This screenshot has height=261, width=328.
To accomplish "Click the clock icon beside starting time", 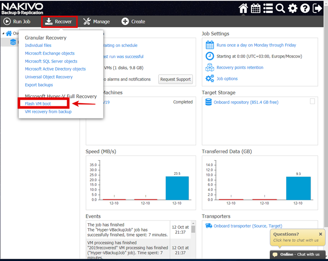I will (x=209, y=56).
